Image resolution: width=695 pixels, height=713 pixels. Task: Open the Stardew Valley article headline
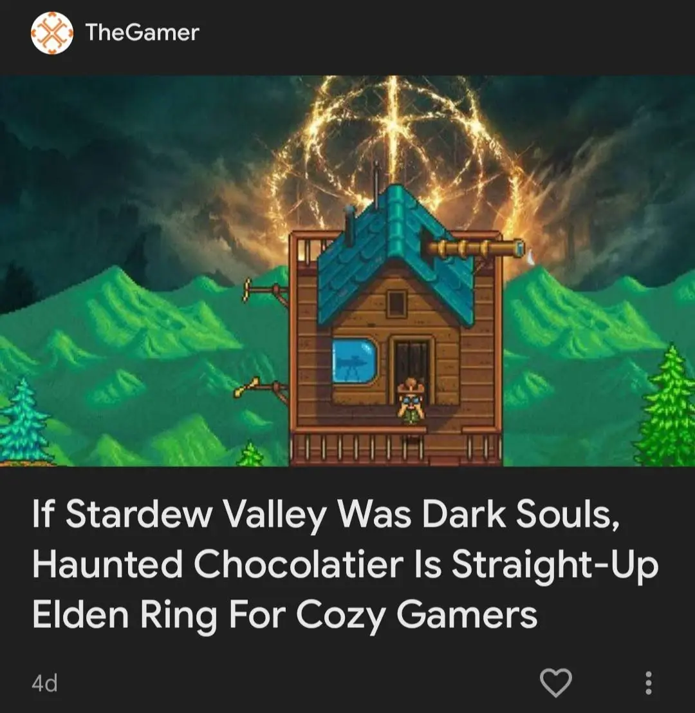(x=345, y=564)
